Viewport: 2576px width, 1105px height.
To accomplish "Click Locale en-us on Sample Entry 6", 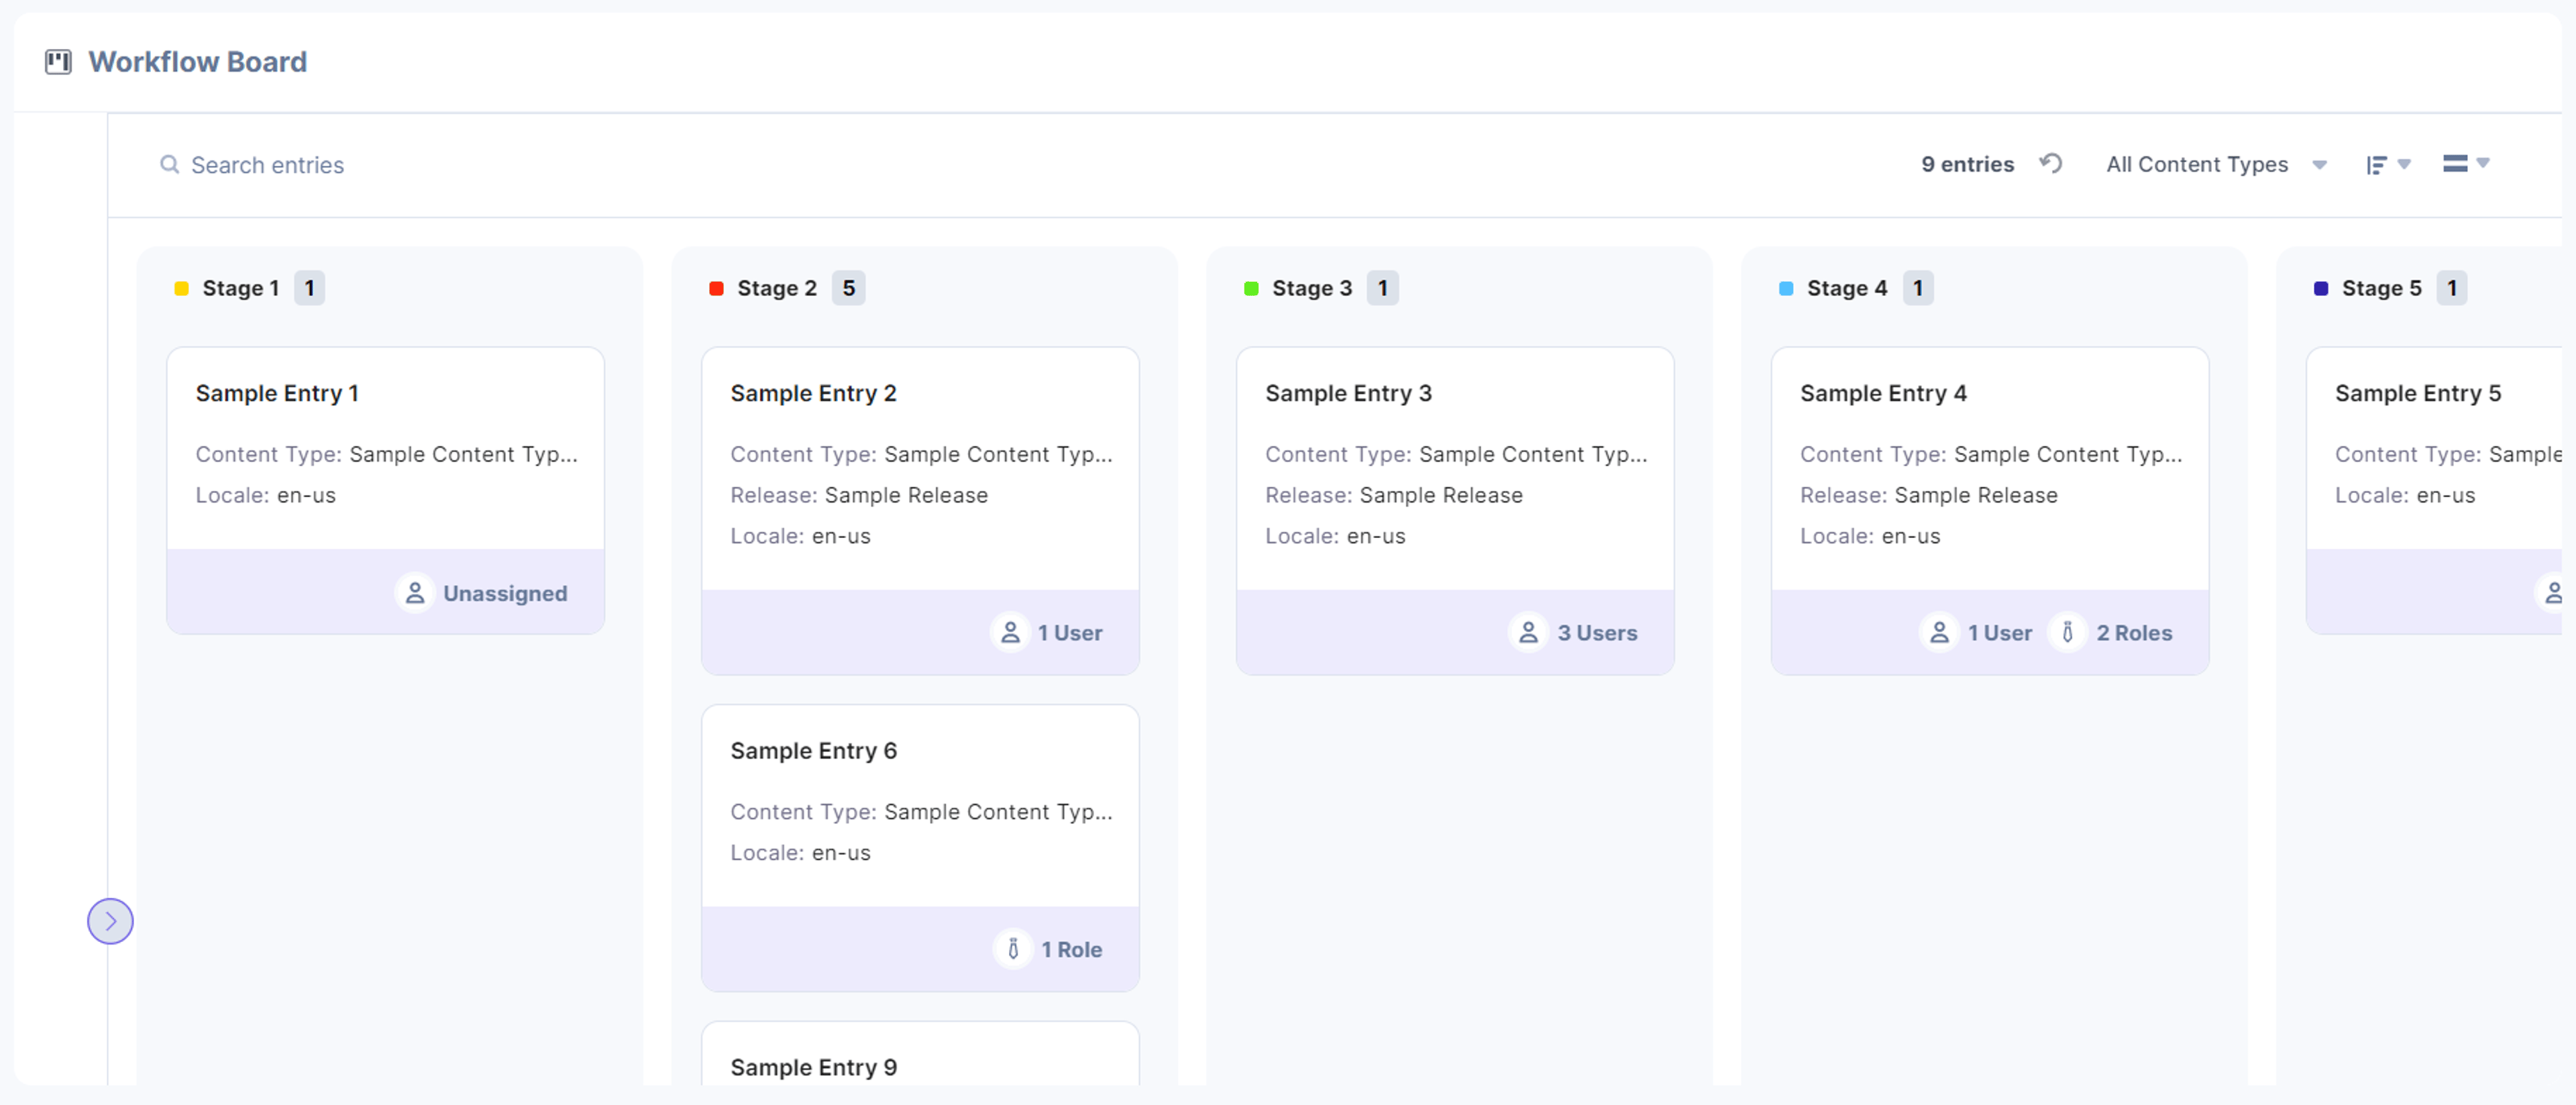I will (x=800, y=852).
